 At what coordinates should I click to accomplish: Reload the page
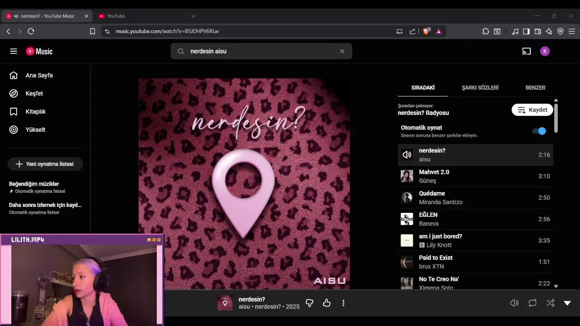point(31,31)
